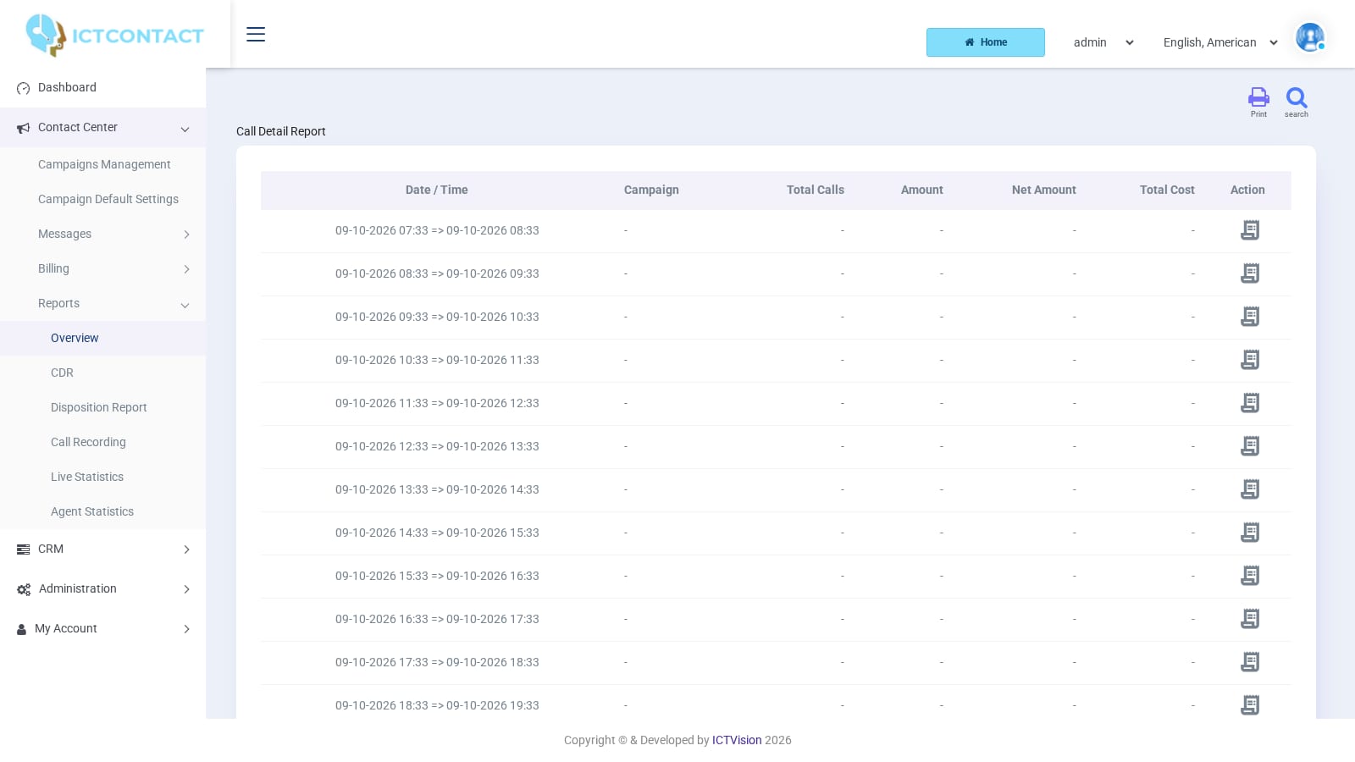View report details for 14:33 => 15:33 row
Screen dimensions: 1355x762
pos(1250,533)
